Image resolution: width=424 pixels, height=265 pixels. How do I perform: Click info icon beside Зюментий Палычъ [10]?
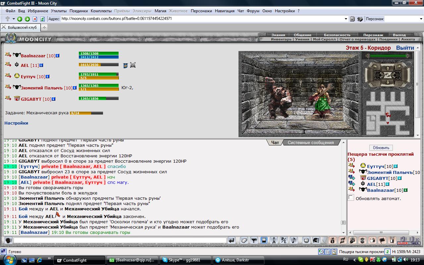click(x=75, y=88)
